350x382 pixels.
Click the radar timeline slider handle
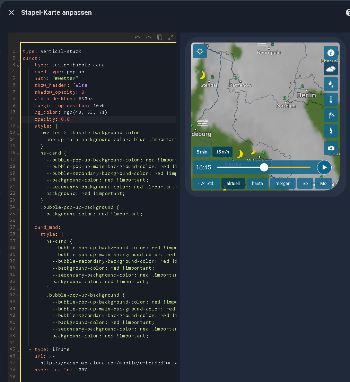(264, 167)
